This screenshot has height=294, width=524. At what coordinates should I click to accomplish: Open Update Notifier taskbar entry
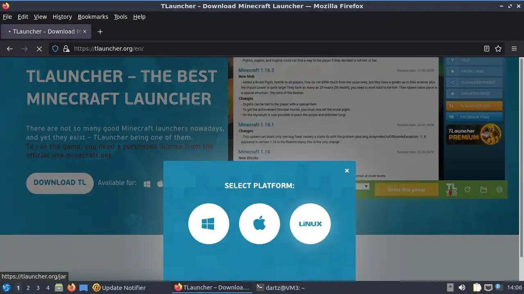pos(119,287)
